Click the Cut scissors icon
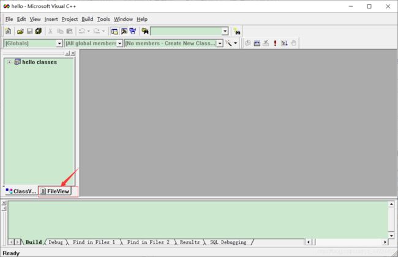 50,31
